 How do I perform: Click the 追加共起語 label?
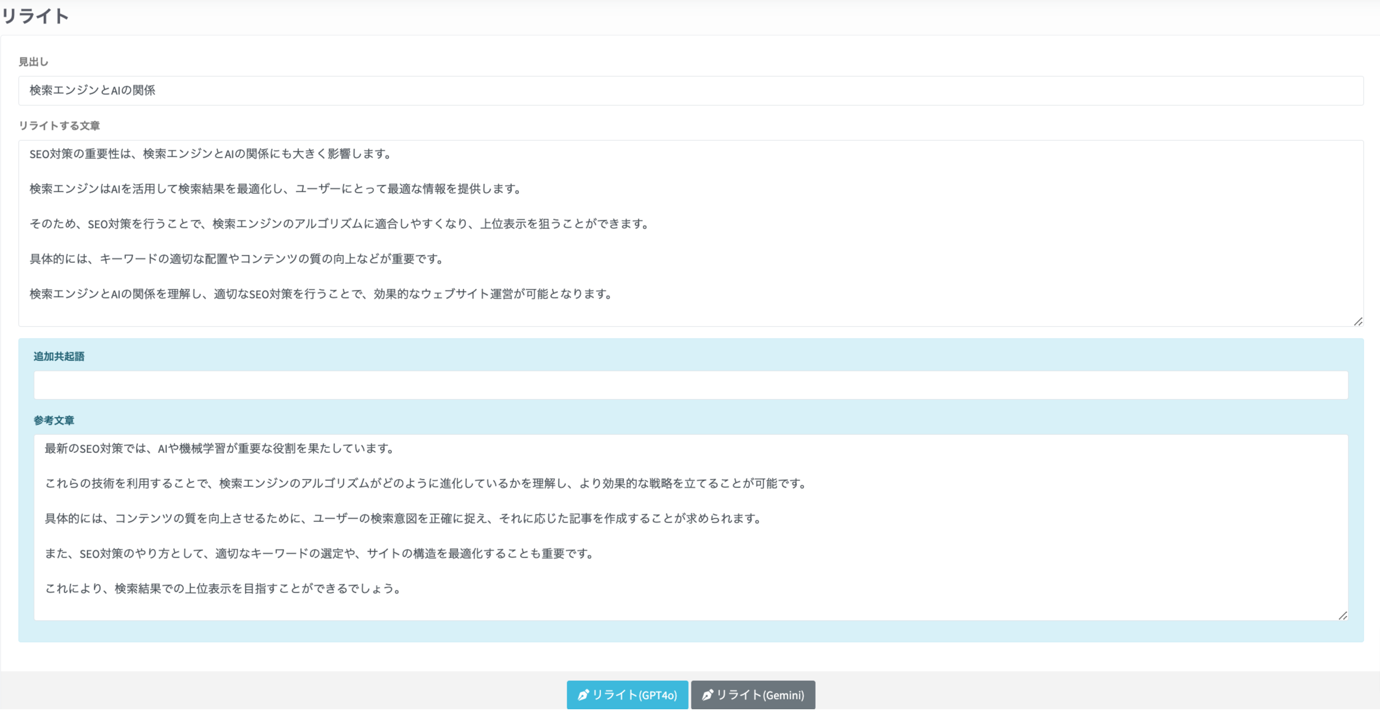coord(59,357)
